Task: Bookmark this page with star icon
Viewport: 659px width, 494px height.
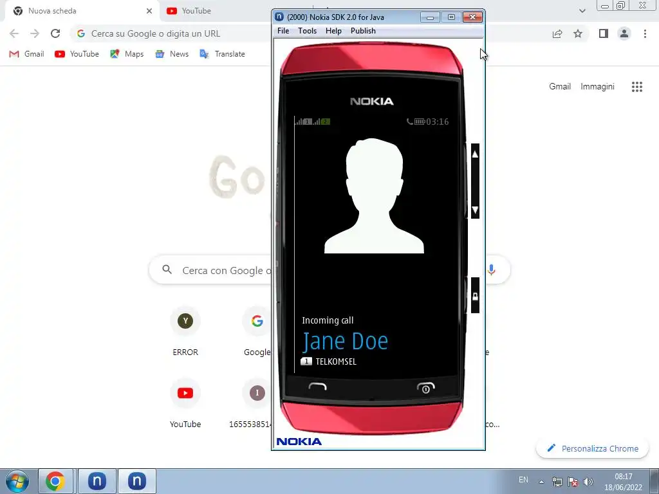Action: [x=578, y=33]
